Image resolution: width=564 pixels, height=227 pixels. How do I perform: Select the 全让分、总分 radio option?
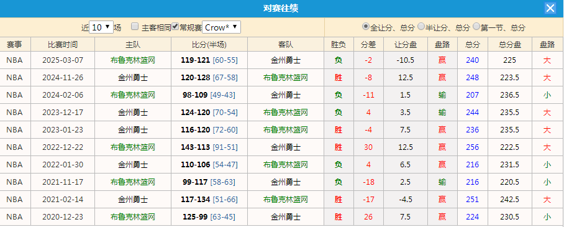(366, 26)
